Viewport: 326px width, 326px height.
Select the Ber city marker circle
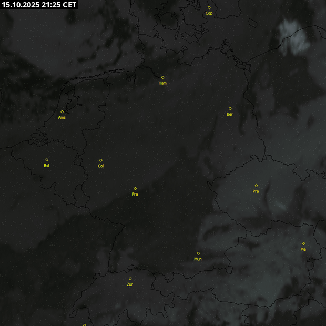[230, 108]
